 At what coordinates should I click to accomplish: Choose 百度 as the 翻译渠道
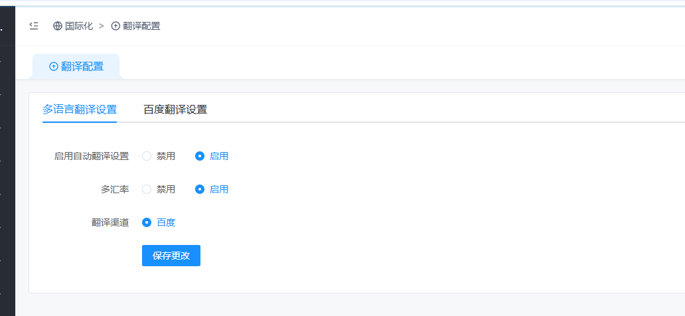147,222
